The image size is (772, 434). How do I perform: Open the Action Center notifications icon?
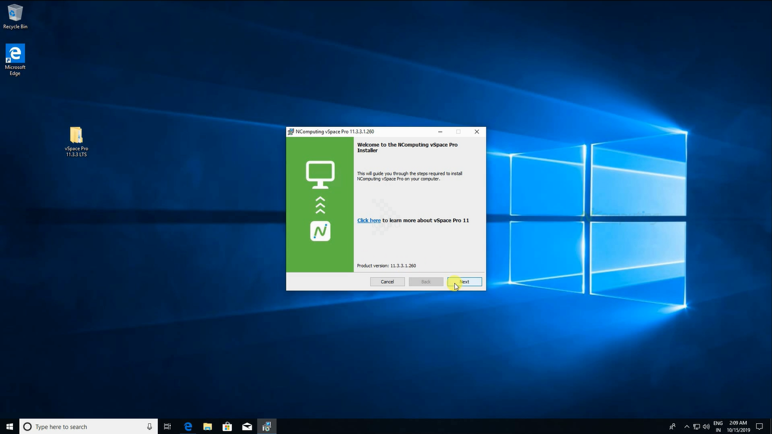coord(760,427)
